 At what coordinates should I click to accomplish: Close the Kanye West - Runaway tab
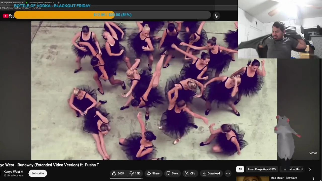22,3
